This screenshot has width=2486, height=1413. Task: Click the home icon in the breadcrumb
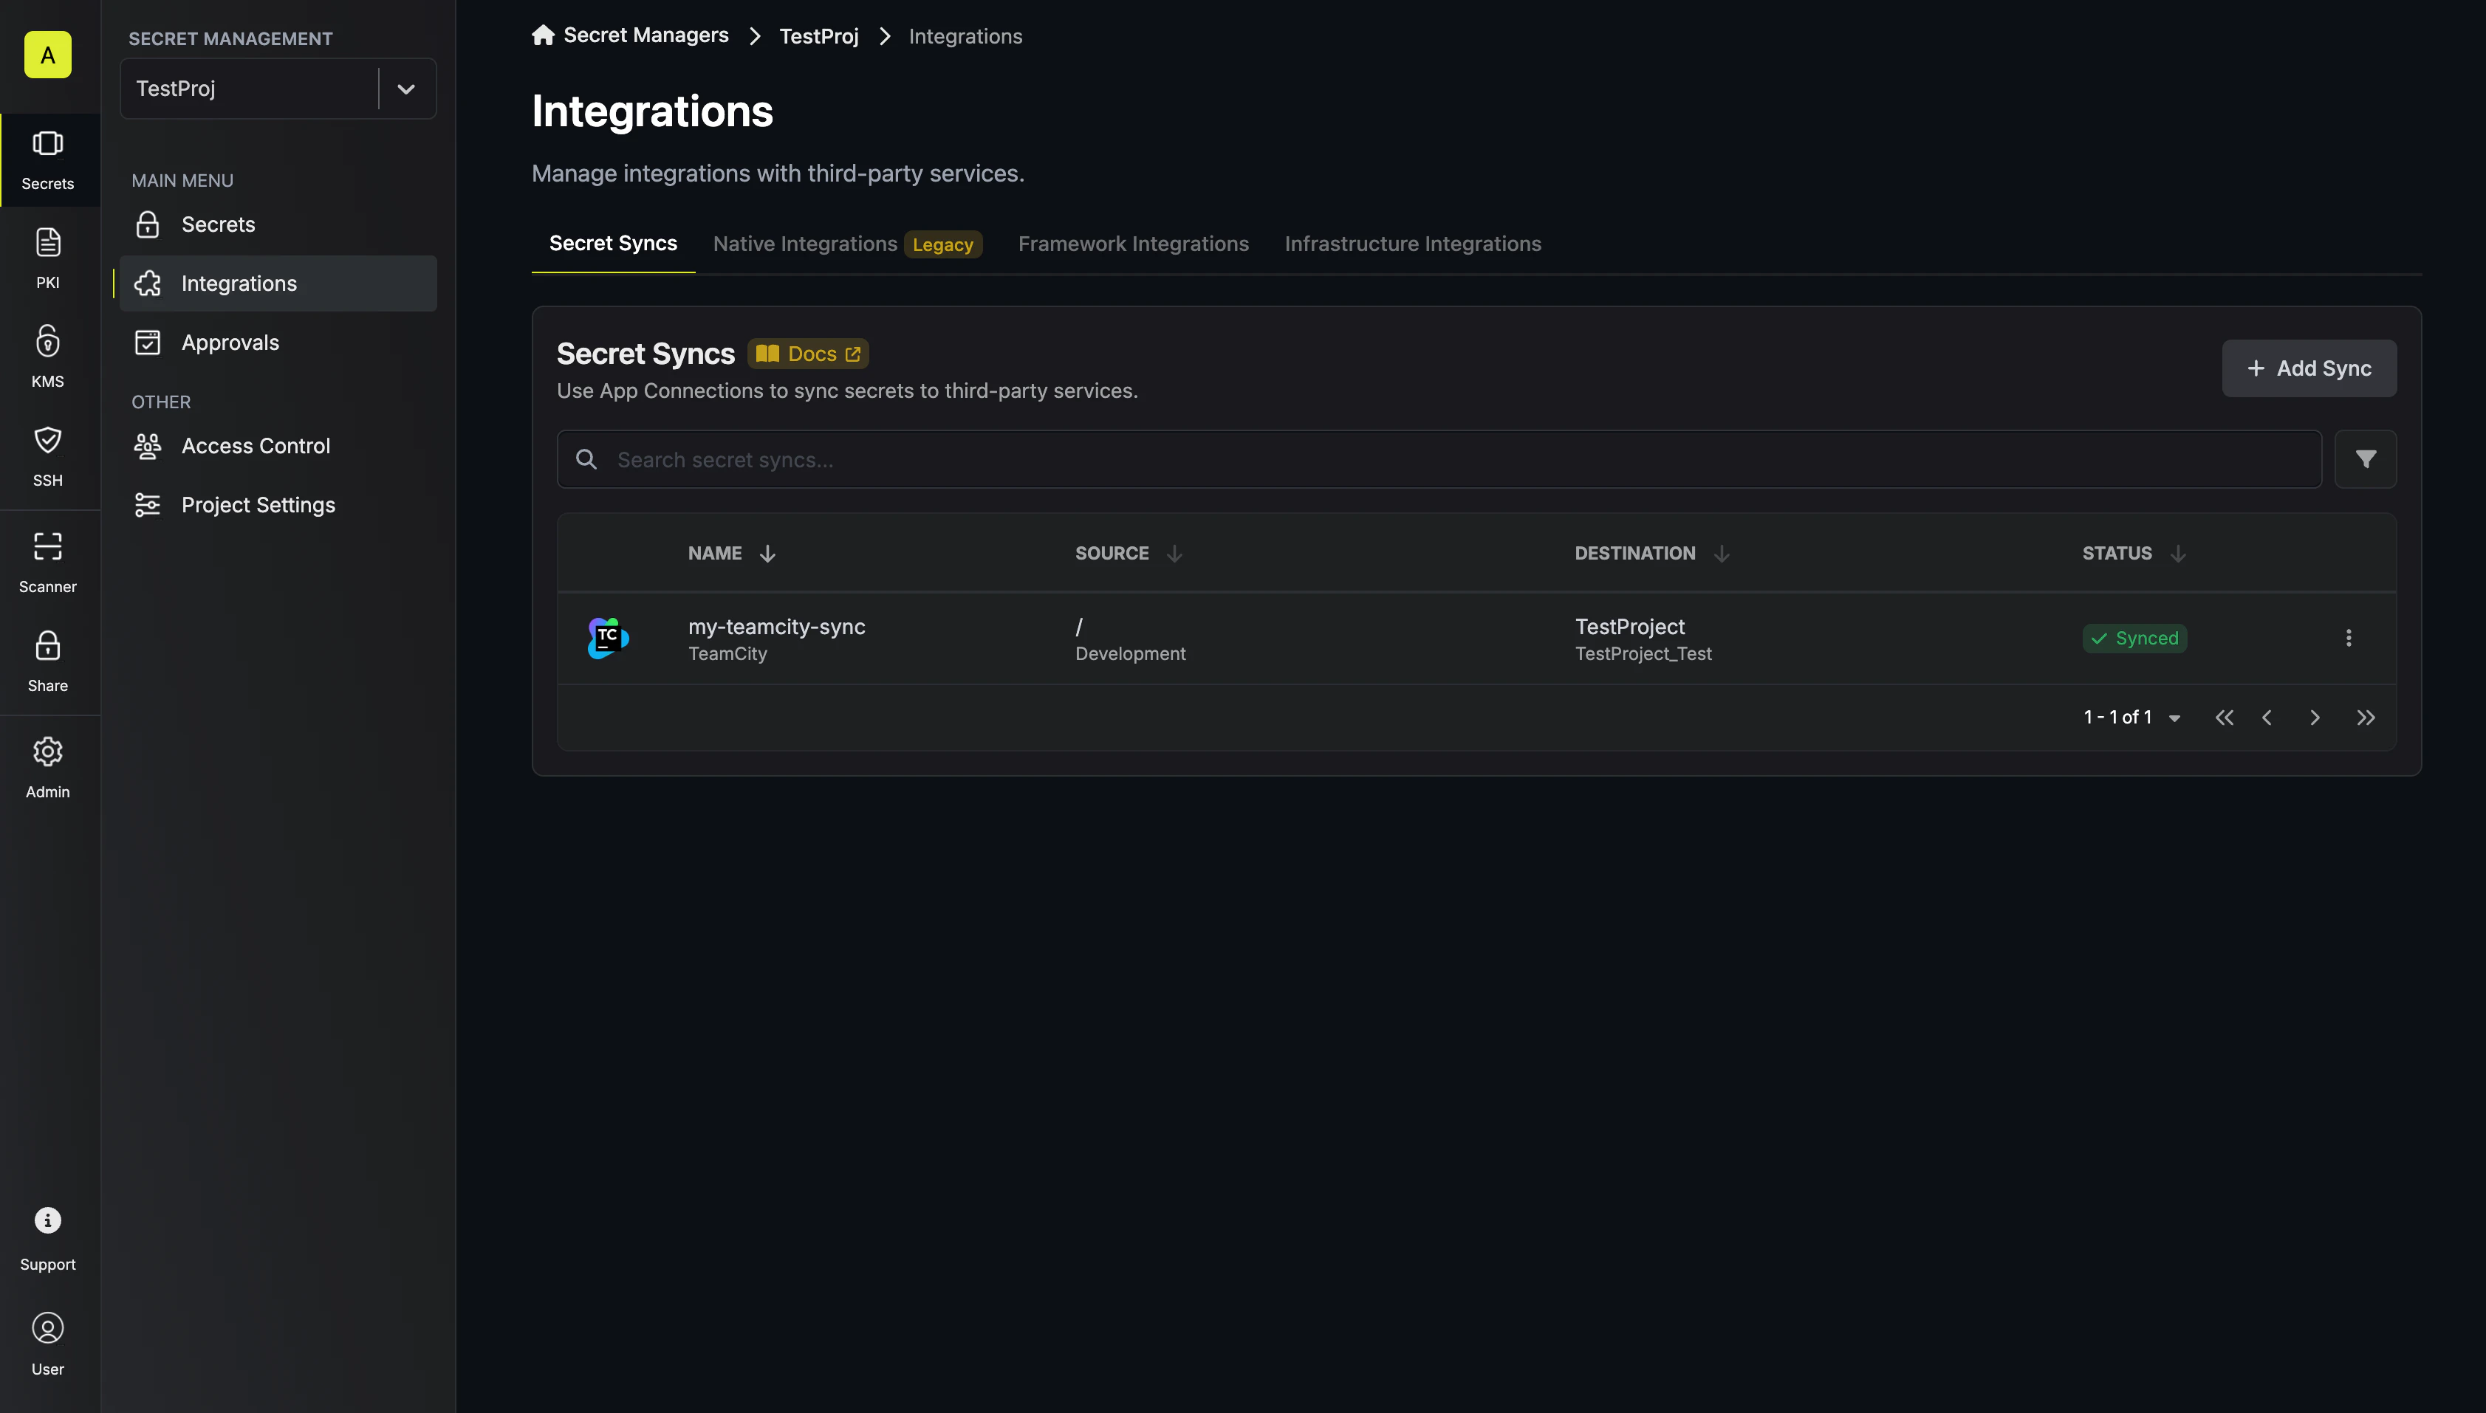pyautogui.click(x=544, y=35)
